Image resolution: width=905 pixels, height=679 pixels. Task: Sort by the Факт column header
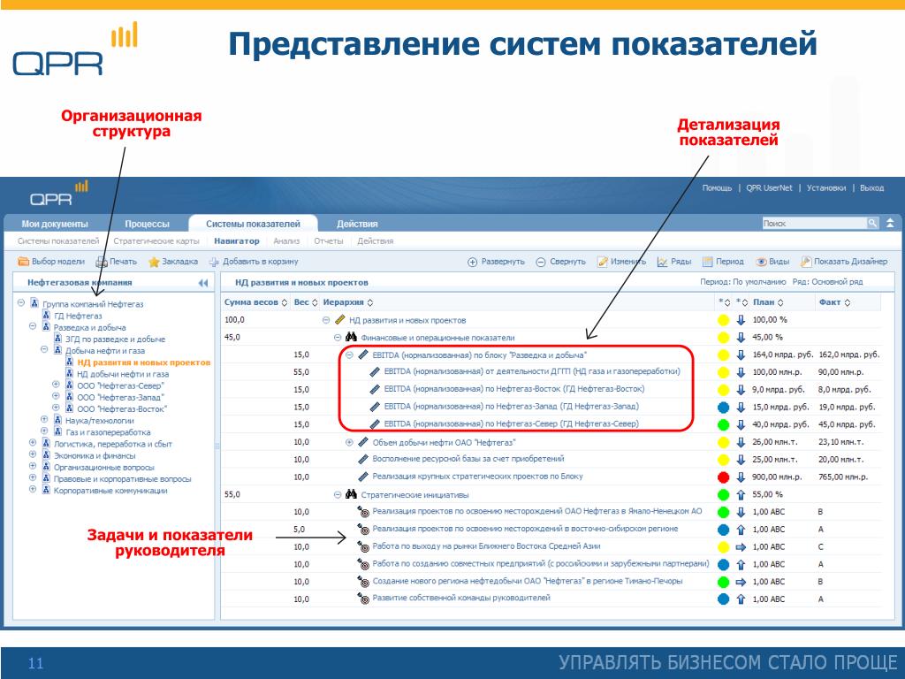coord(834,302)
